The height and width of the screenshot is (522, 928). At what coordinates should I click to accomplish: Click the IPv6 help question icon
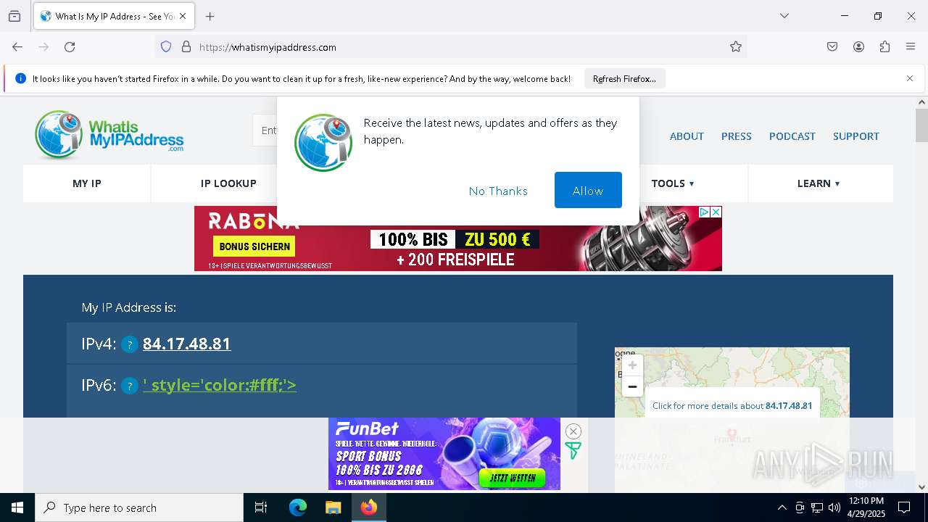coord(129,386)
